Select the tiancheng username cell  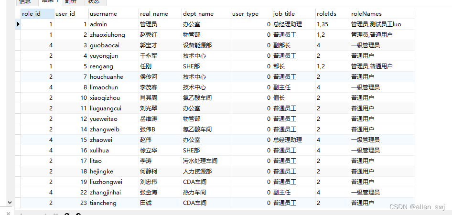click(114, 203)
